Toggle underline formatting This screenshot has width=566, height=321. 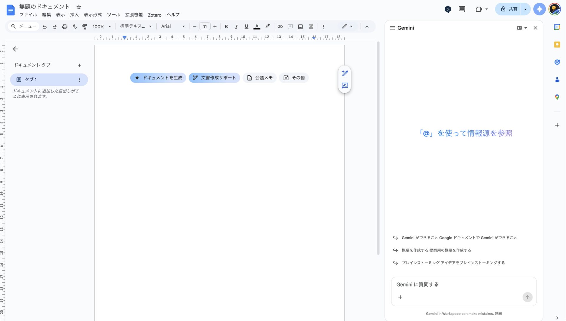pyautogui.click(x=246, y=26)
